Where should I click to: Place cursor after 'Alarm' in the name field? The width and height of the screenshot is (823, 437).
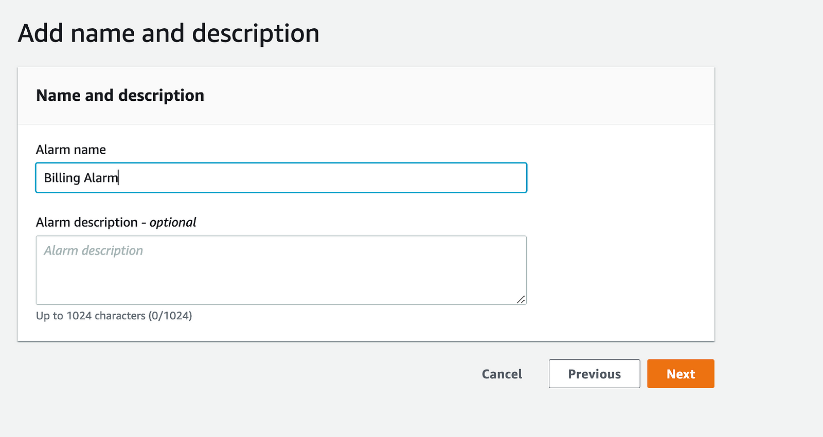(x=119, y=178)
